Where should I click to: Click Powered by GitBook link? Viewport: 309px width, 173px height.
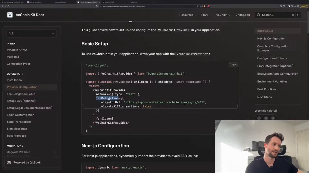coord(32,162)
